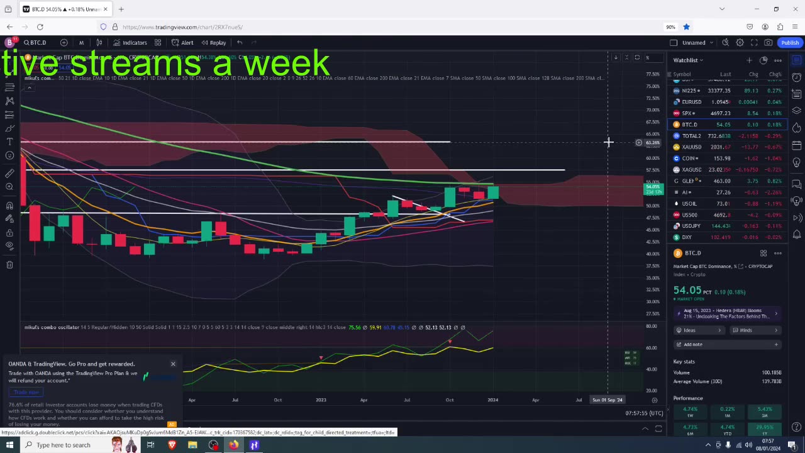
Task: Open File Explorer from the taskbar
Action: [x=192, y=445]
